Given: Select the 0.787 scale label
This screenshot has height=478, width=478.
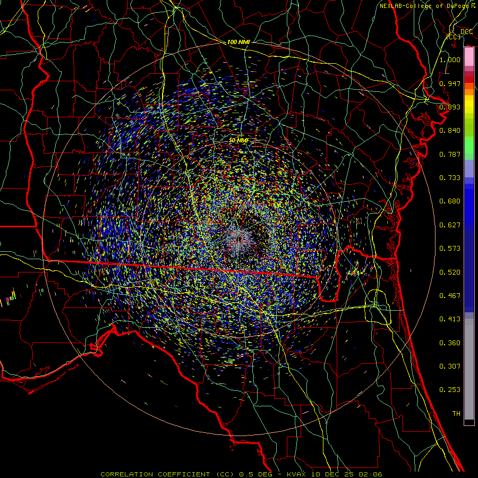Looking at the screenshot, I should click(x=450, y=154).
